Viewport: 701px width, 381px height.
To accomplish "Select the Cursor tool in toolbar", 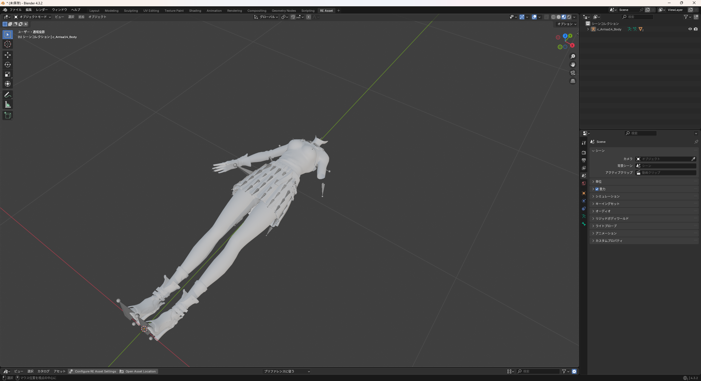I will click(8, 44).
